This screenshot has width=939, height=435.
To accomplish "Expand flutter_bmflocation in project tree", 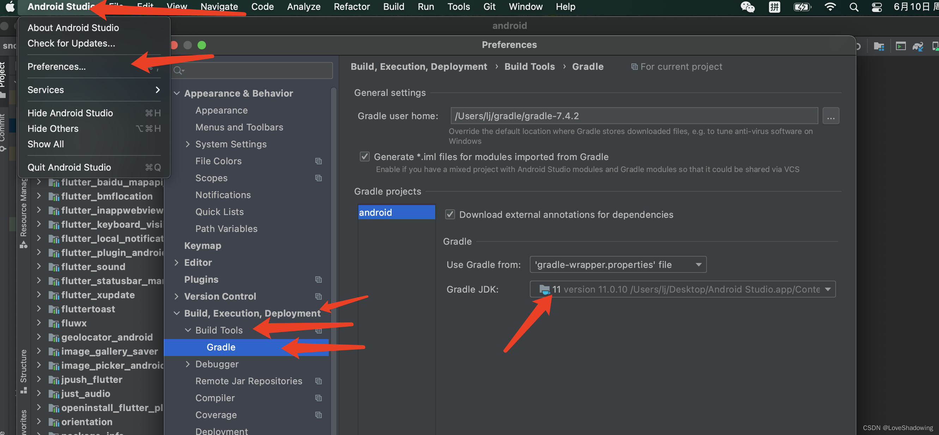I will click(39, 196).
